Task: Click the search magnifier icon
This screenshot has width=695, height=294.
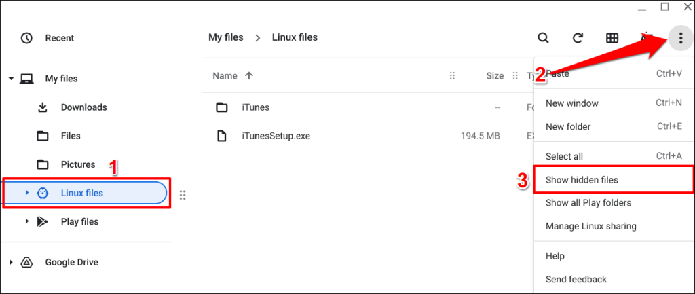Action: [543, 38]
